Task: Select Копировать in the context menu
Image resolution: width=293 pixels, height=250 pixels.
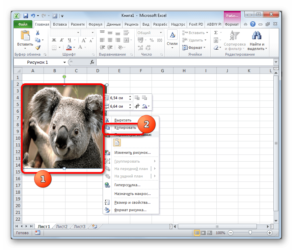Action: (125, 128)
